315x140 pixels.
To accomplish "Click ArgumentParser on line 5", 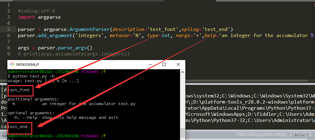I will (90, 29).
